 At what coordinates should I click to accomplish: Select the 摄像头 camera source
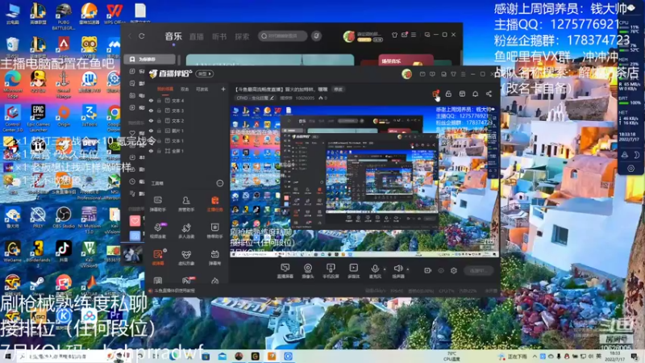[308, 271]
